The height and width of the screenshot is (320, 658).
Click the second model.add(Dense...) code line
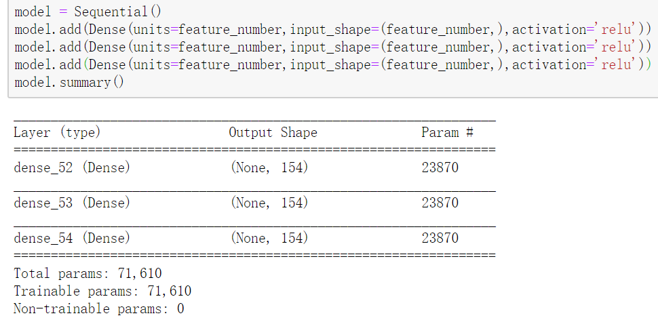[332, 47]
